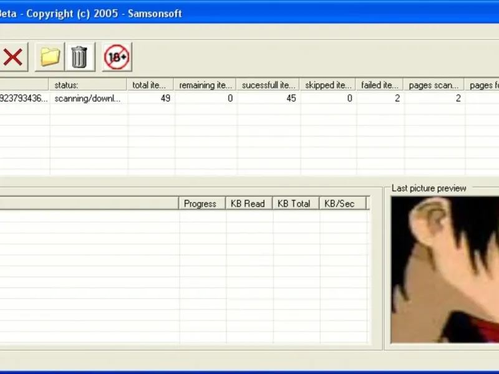The height and width of the screenshot is (374, 499).
Task: Click the total ite... column header
Action: 150,85
